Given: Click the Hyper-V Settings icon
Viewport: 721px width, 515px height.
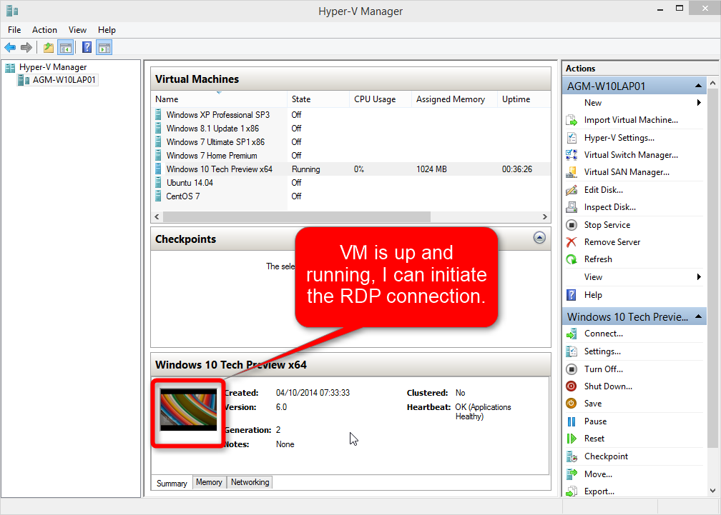Looking at the screenshot, I should click(x=572, y=138).
